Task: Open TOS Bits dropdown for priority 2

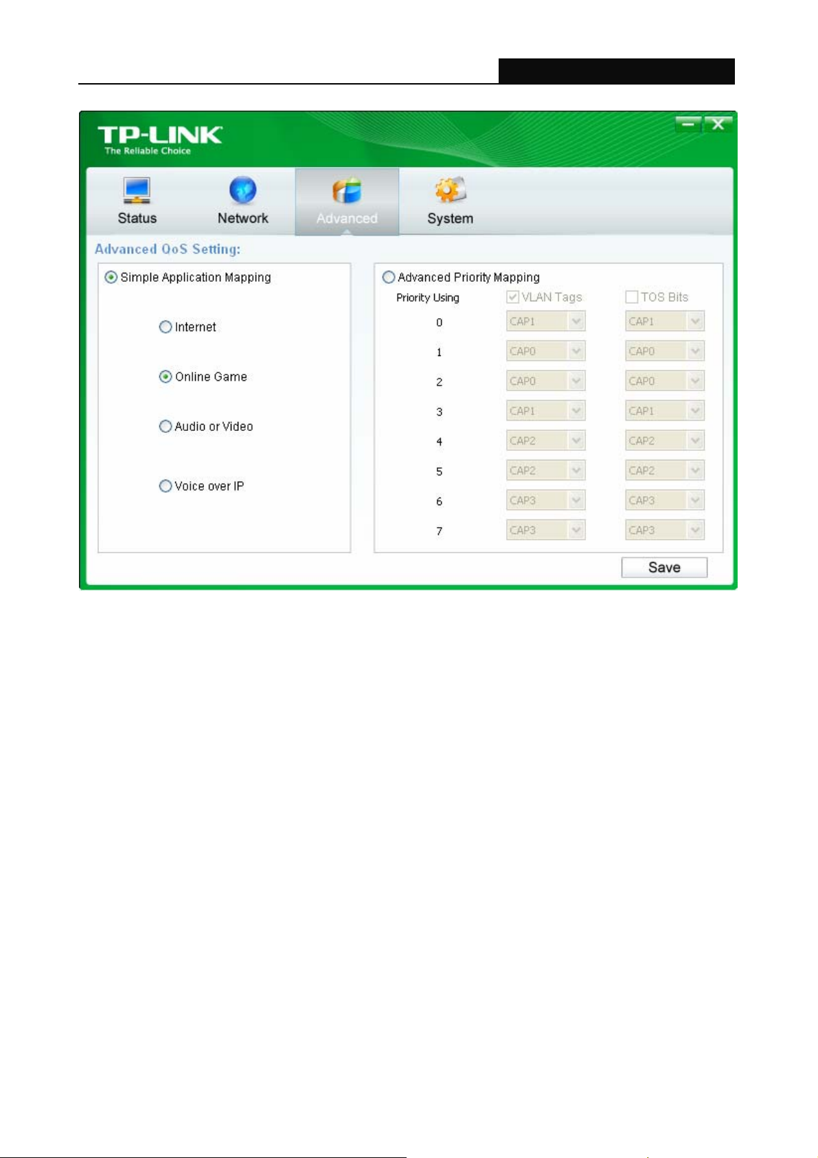Action: point(665,381)
